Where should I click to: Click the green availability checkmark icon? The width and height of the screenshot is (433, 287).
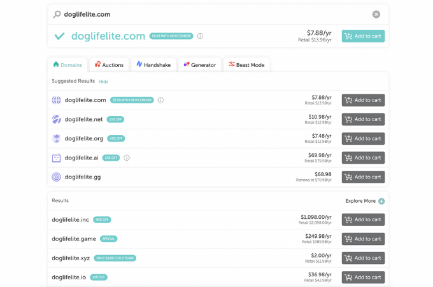pos(59,36)
